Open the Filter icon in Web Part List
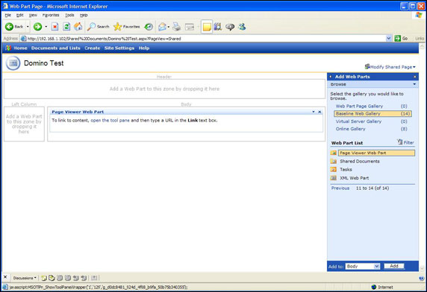 point(400,142)
